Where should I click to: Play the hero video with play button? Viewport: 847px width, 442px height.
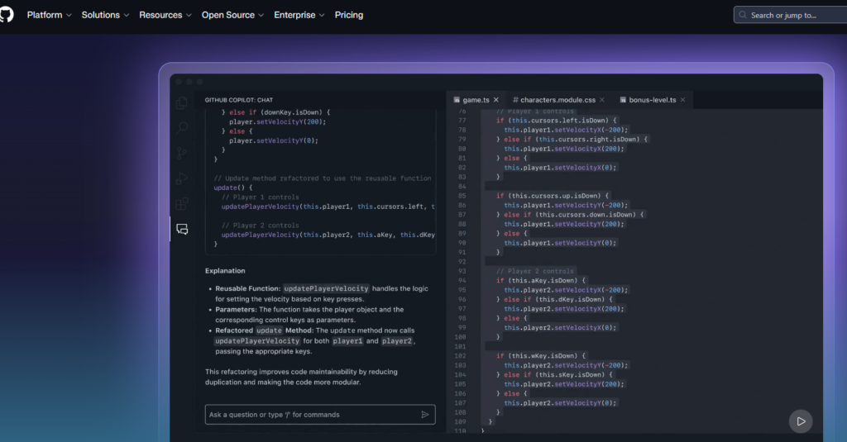click(801, 421)
